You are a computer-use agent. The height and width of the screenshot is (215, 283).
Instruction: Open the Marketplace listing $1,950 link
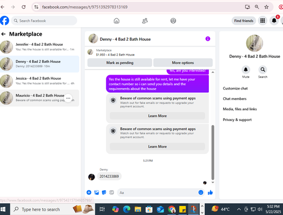115,55
